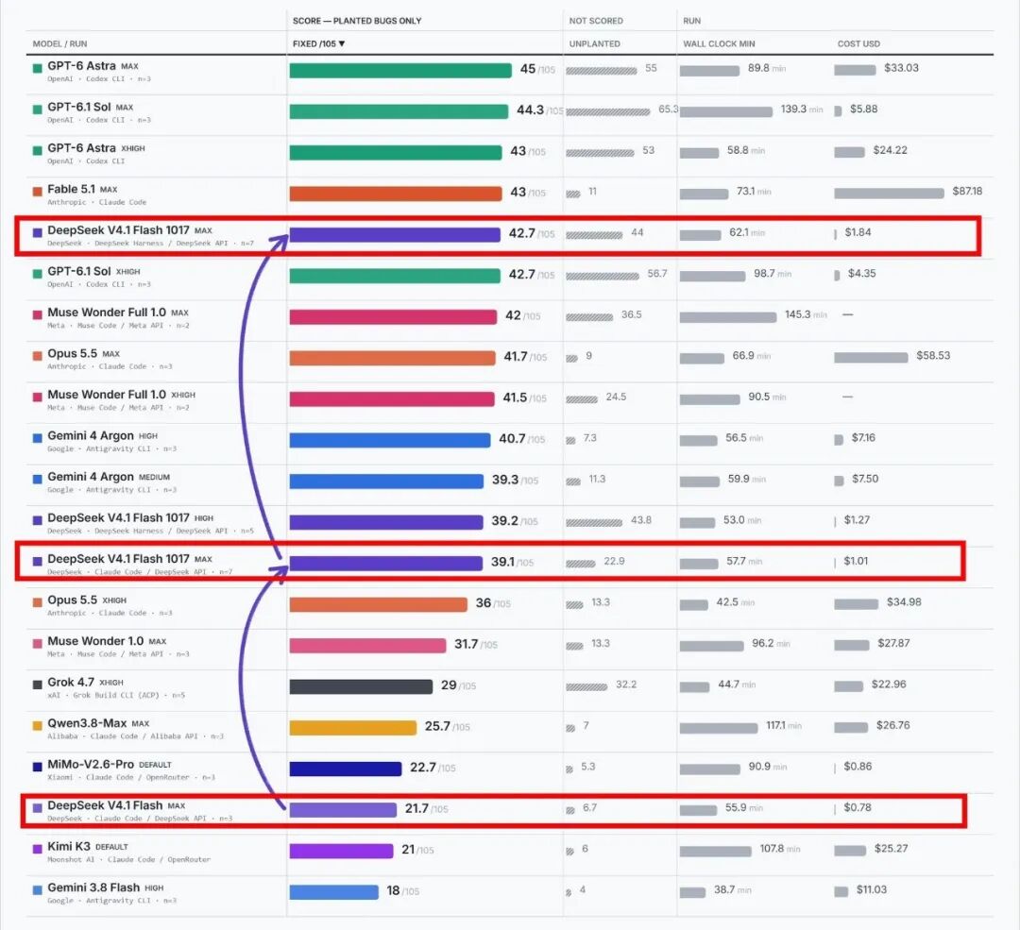Click the navy swatch beside MiMo-V2.6-Pro

(x=38, y=766)
